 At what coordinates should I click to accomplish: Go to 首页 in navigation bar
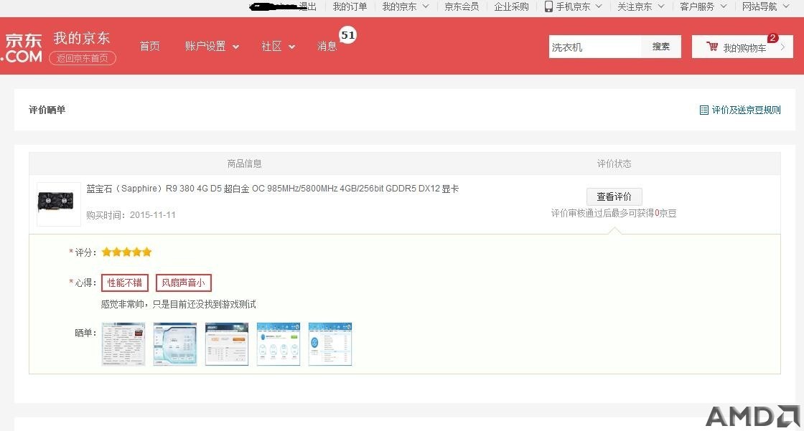pos(150,46)
